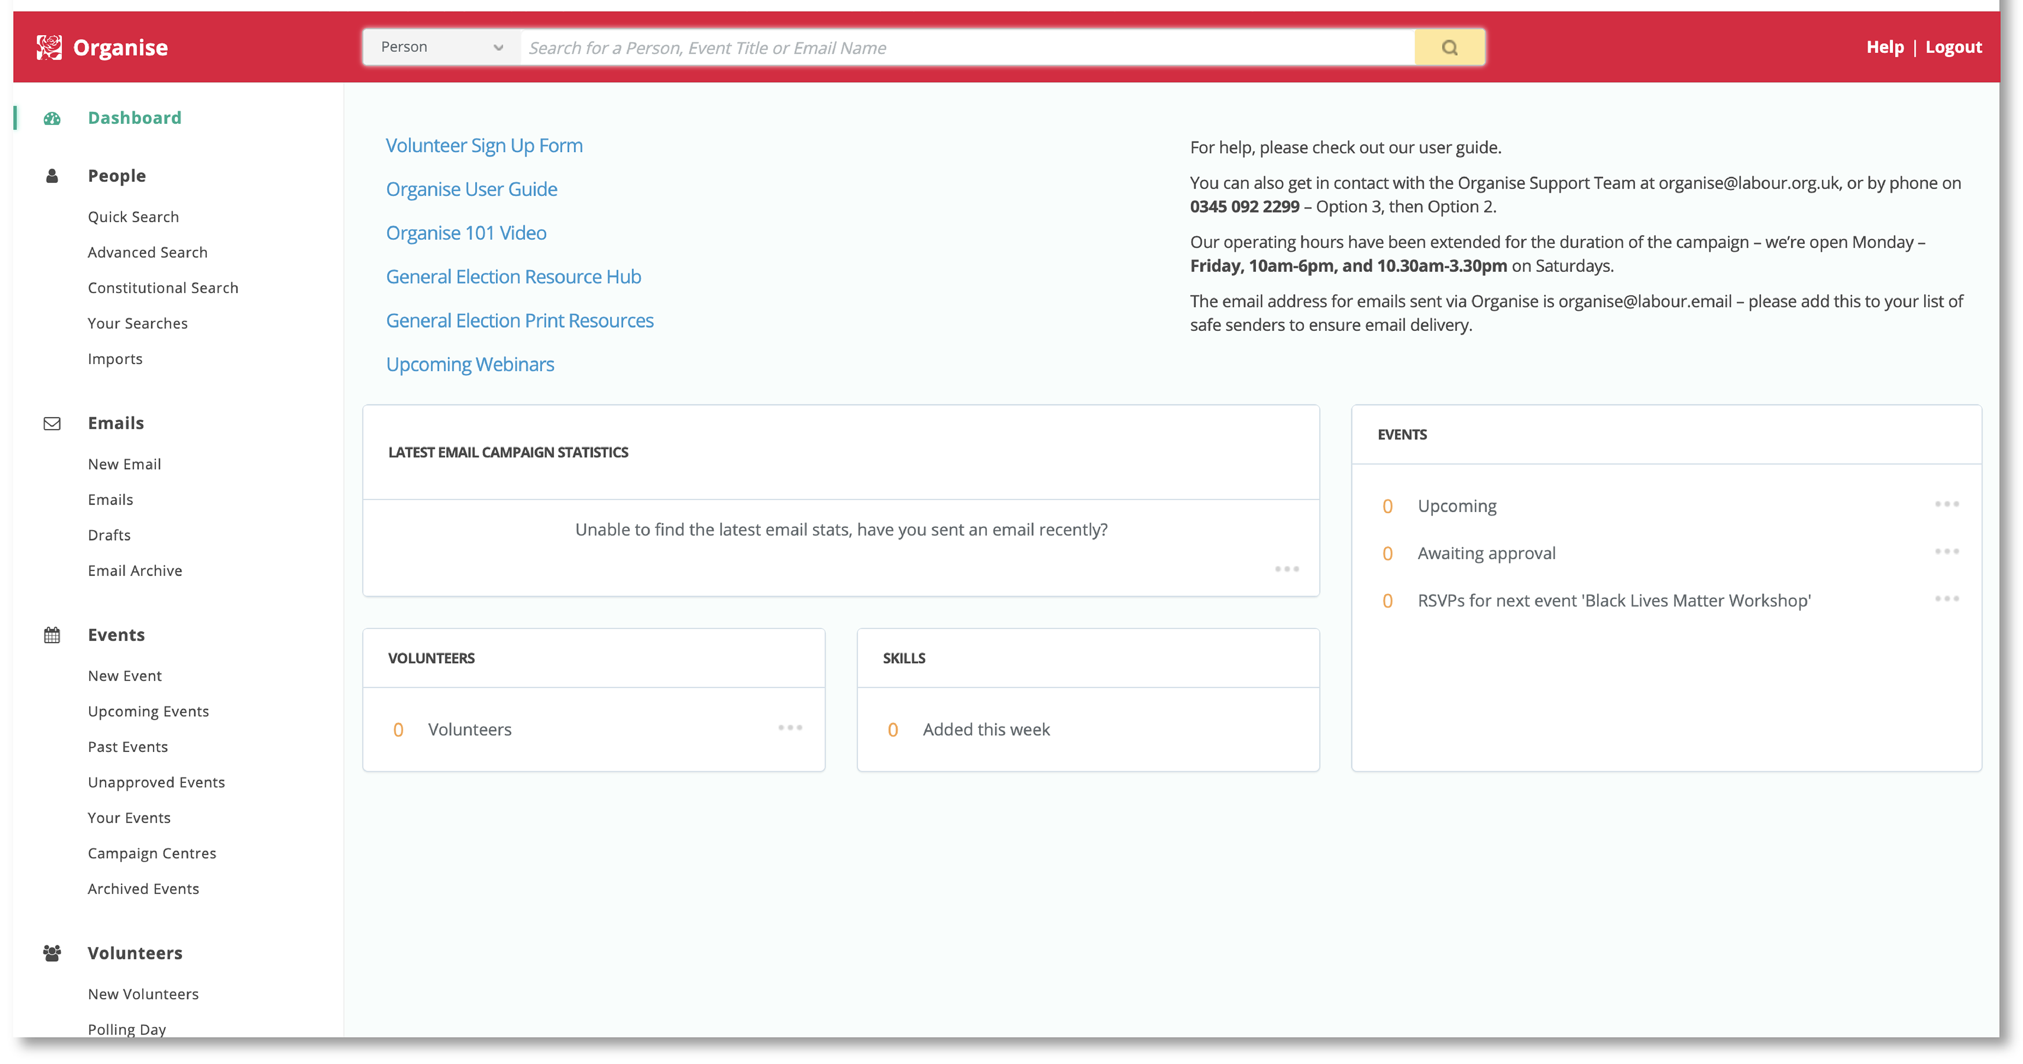Open the Person search type dropdown
The height and width of the screenshot is (1064, 2023).
tap(442, 47)
